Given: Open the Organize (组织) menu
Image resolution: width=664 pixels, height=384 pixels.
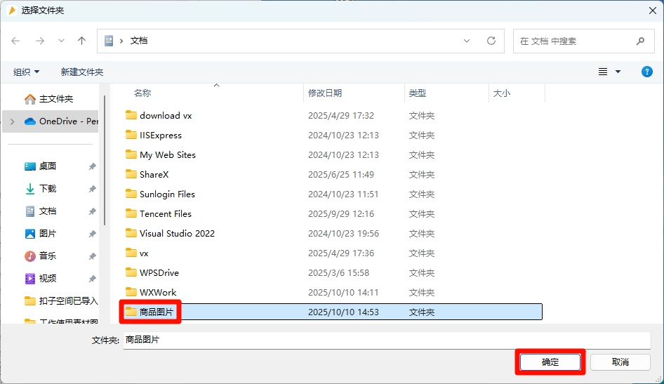Looking at the screenshot, I should point(27,72).
